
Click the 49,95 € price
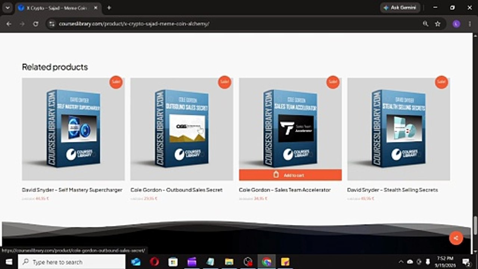367,199
